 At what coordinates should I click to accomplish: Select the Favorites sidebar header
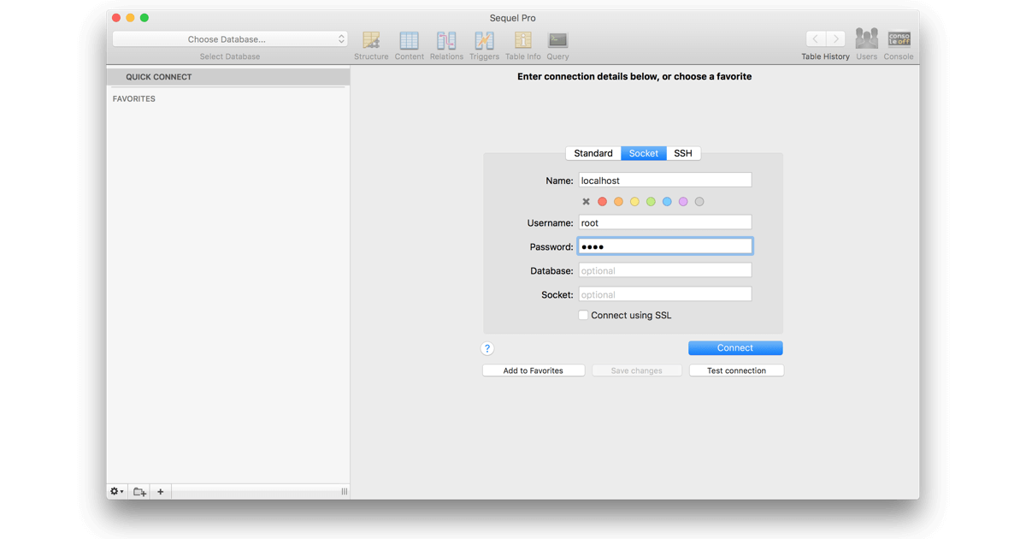pyautogui.click(x=134, y=98)
